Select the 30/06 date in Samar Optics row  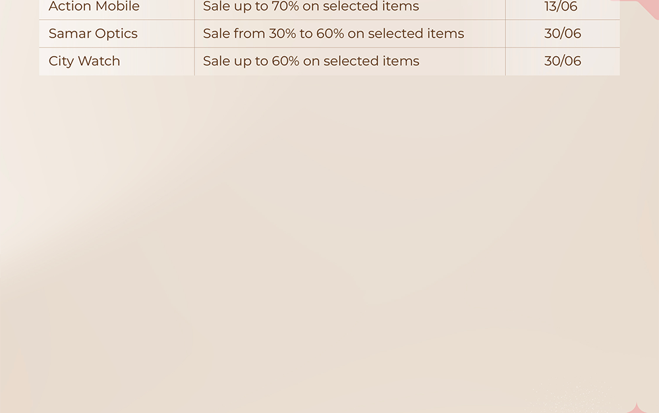point(562,34)
